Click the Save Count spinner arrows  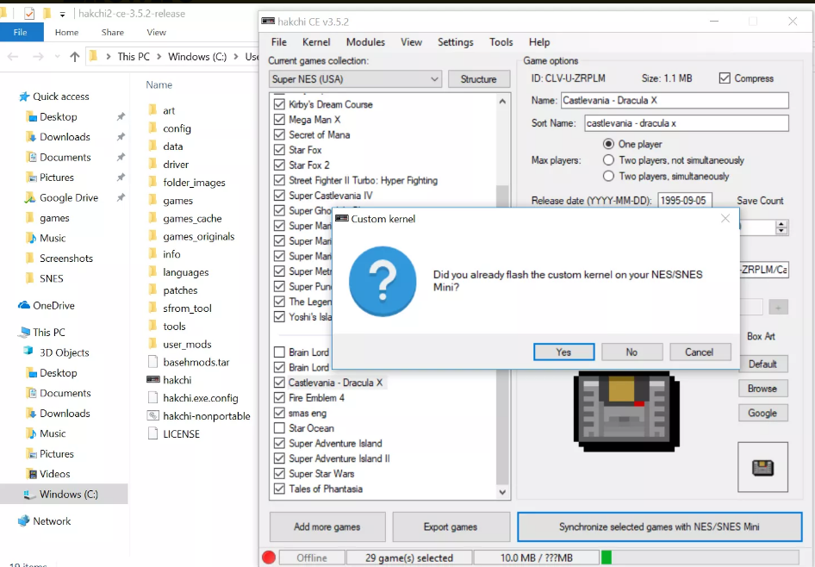(781, 227)
